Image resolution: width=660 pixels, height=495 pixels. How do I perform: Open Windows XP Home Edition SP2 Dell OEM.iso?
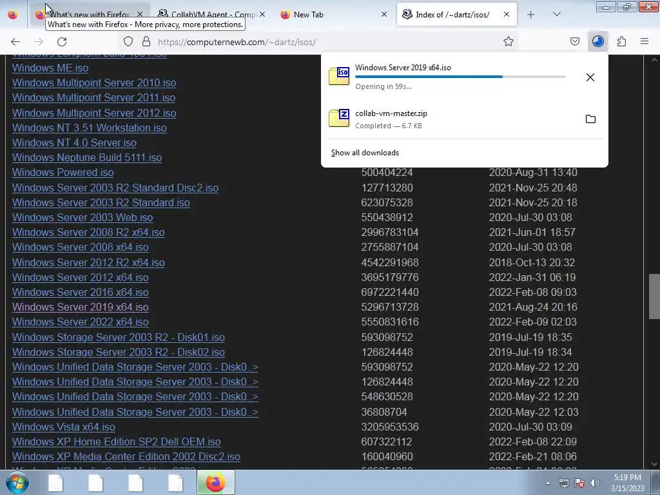point(116,442)
